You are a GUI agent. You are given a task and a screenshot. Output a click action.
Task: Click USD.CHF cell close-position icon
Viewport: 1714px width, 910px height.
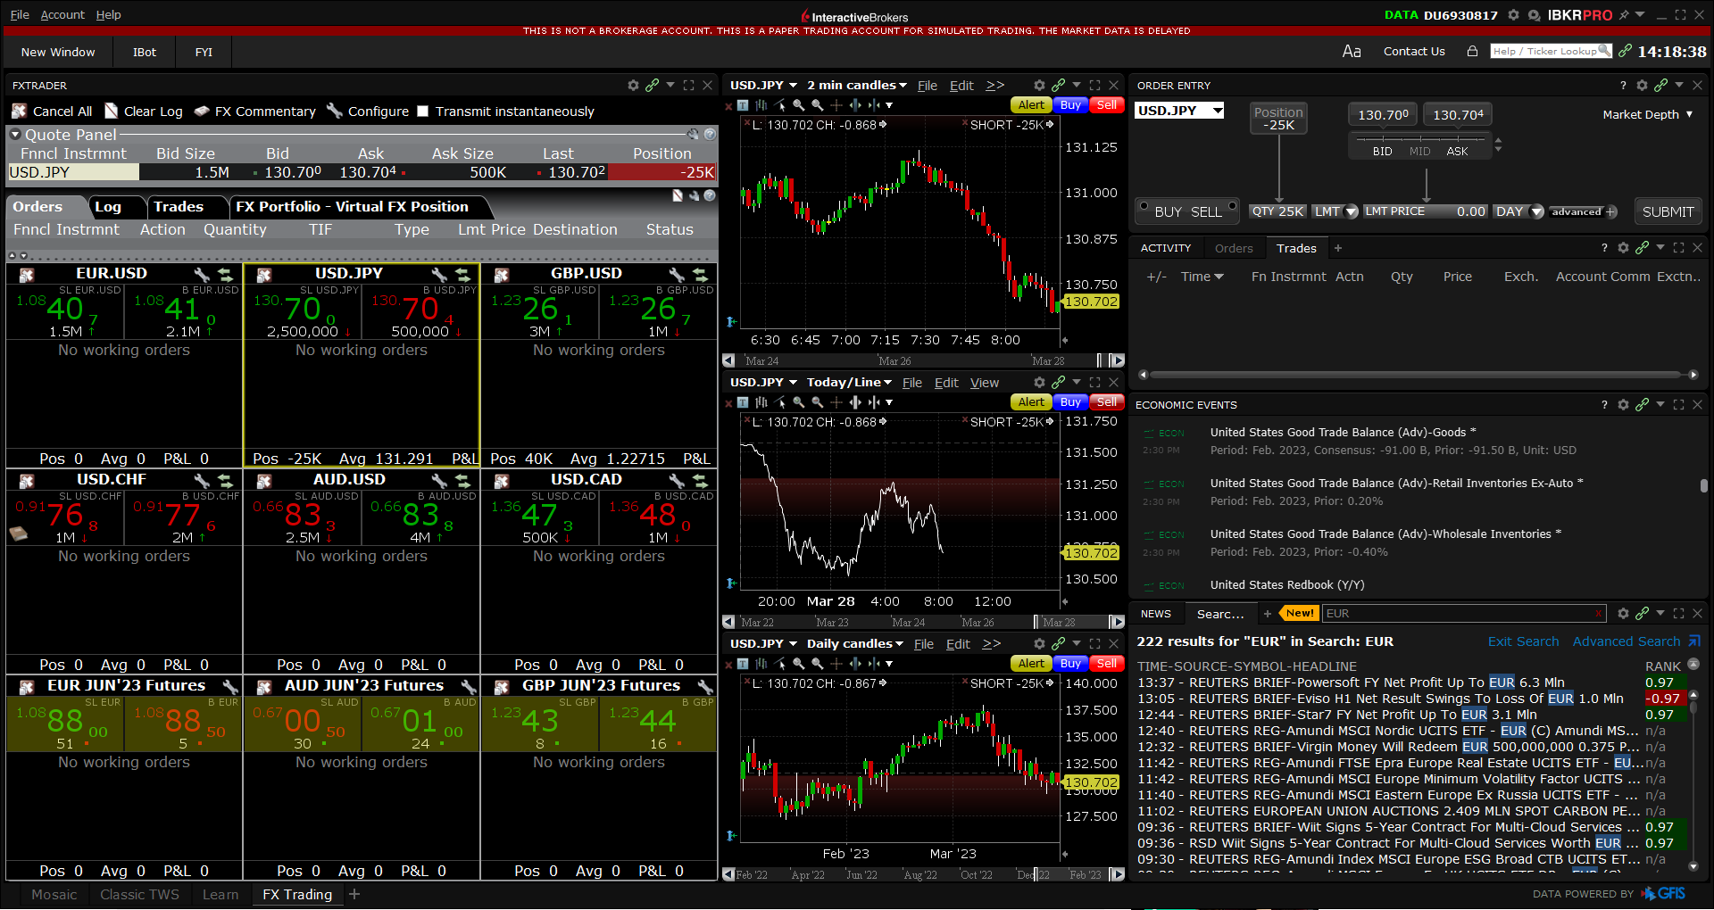tap(27, 481)
